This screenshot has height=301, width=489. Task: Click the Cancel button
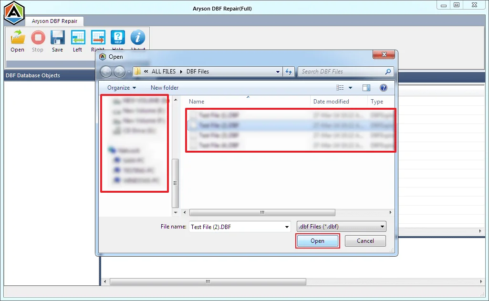tap(365, 241)
